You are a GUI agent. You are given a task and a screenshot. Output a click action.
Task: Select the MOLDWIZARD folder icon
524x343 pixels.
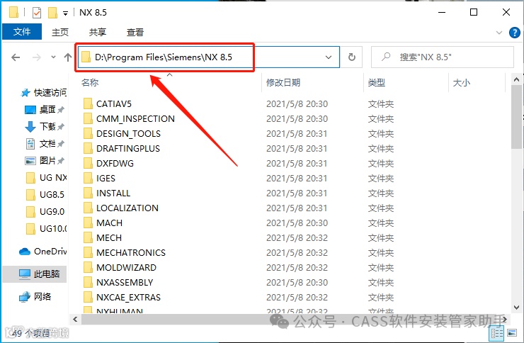(x=88, y=267)
